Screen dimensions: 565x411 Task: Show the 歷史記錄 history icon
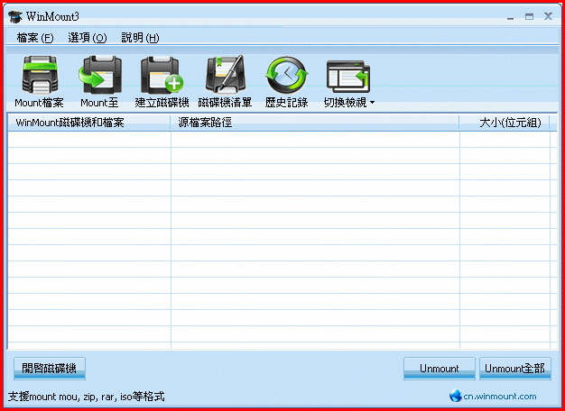(286, 76)
